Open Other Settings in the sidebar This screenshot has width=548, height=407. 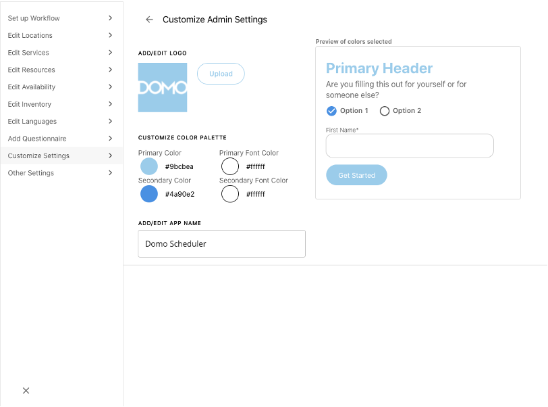[x=61, y=173]
